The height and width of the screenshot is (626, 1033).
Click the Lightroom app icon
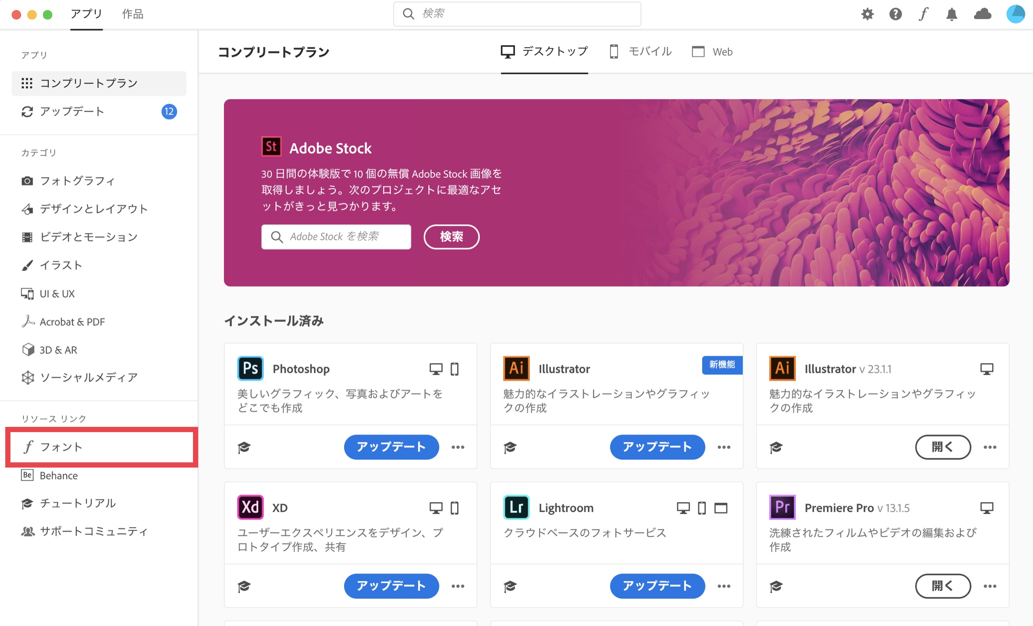pos(516,507)
